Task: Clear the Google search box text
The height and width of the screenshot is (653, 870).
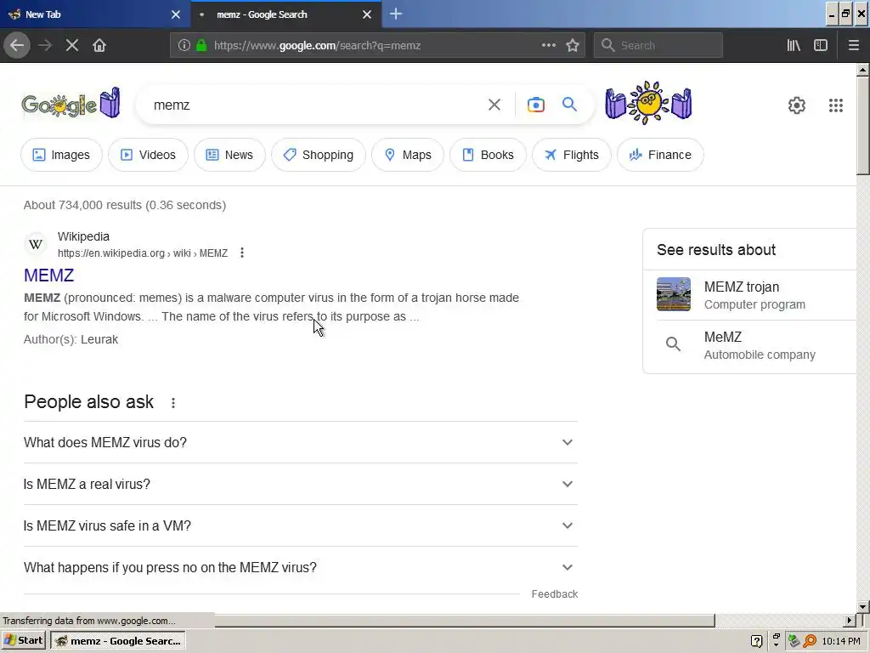Action: (494, 105)
